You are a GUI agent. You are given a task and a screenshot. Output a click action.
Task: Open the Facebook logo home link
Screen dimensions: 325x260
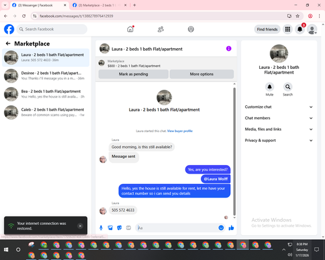tap(9, 29)
